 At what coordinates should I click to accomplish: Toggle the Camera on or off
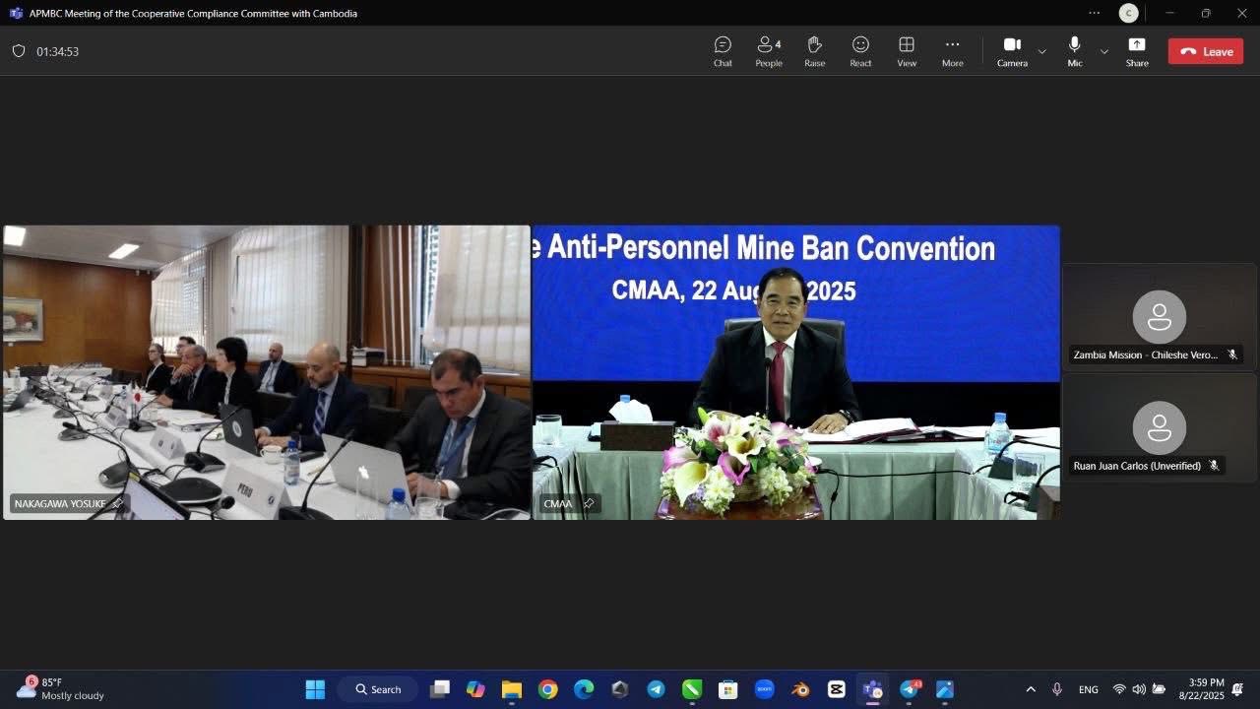click(x=1012, y=51)
